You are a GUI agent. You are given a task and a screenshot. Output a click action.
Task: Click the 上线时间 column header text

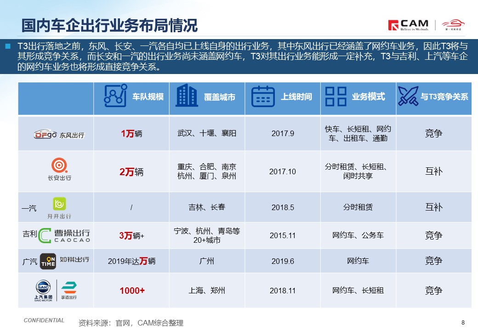pyautogui.click(x=296, y=97)
